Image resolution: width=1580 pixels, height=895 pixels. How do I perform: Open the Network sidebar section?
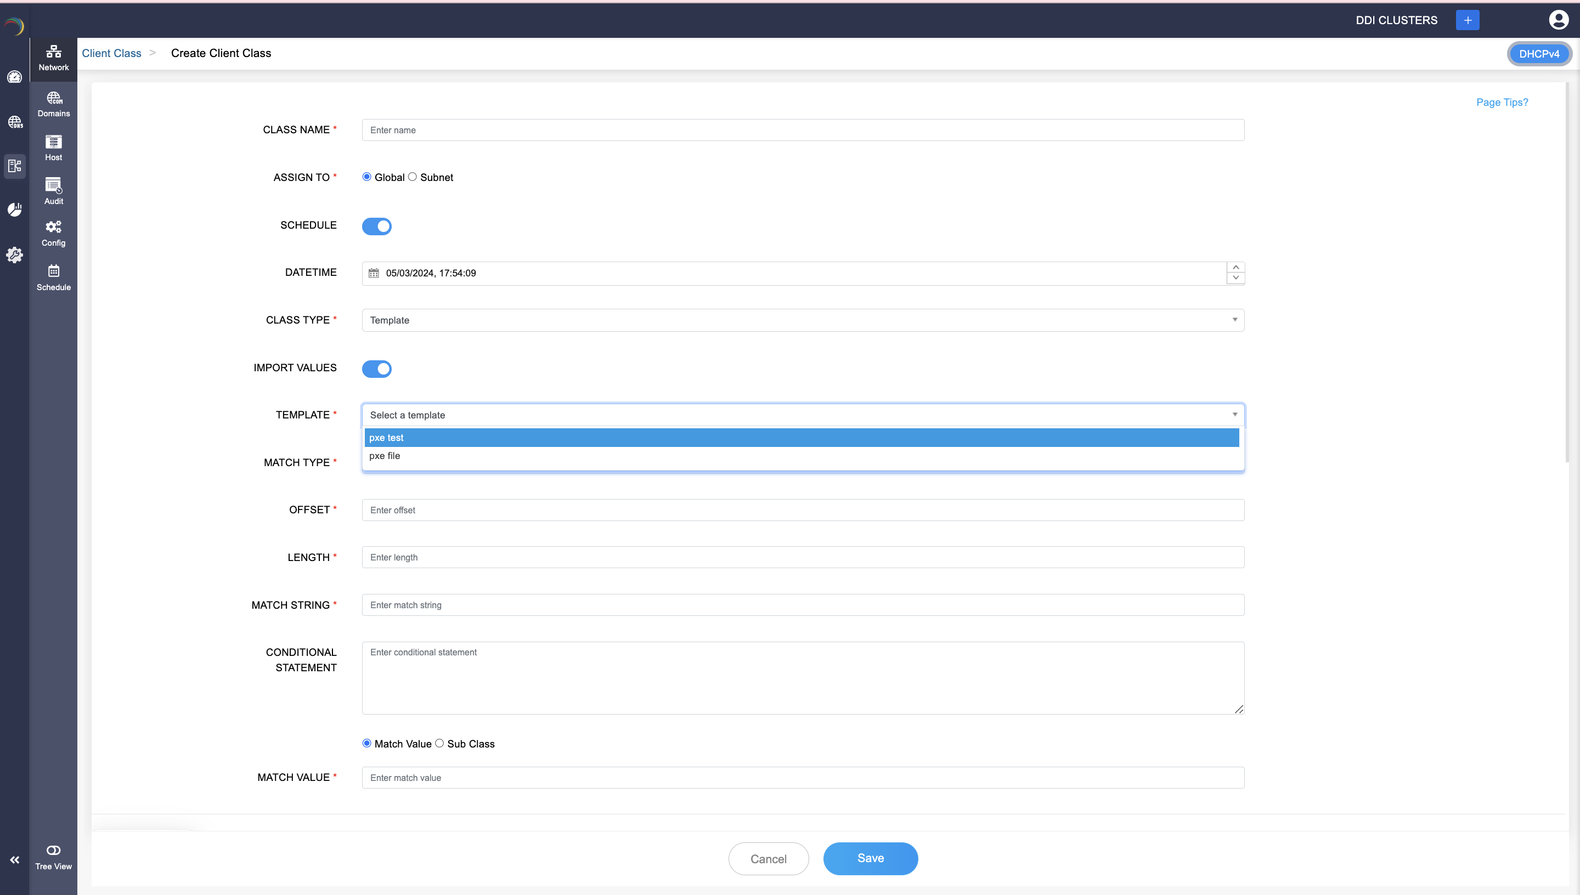click(x=53, y=58)
